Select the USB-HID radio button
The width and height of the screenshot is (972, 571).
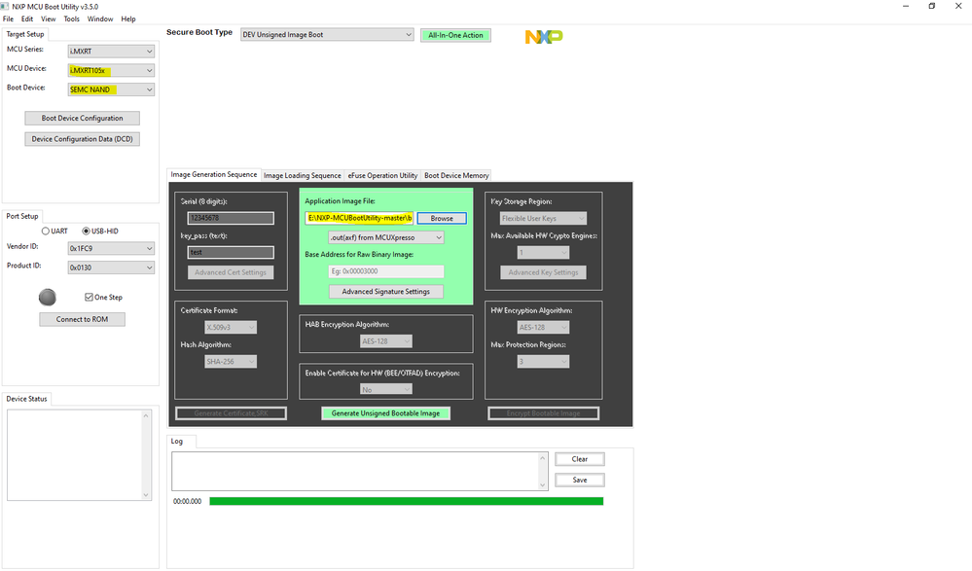point(87,231)
